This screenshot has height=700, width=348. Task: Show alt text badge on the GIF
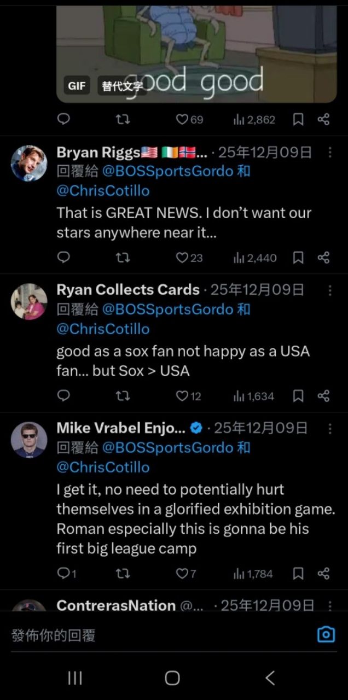[123, 86]
